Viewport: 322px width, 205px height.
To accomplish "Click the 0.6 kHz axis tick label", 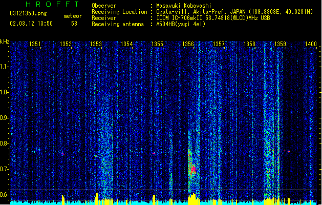I will (x=4, y=195).
